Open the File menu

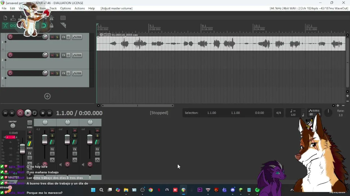click(4, 8)
